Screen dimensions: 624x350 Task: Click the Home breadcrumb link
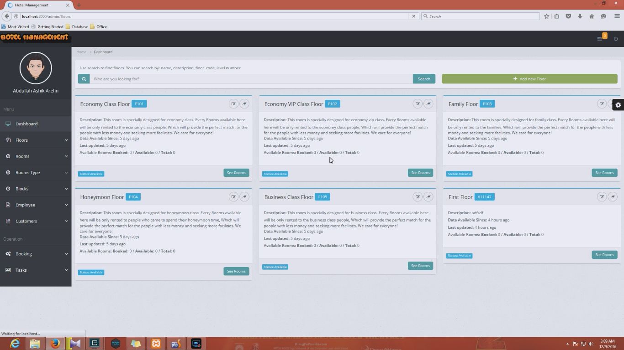81,52
